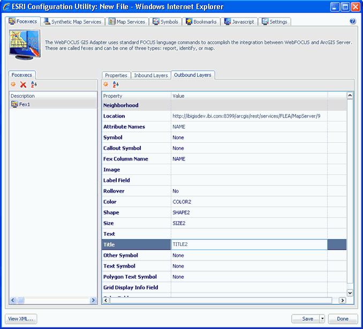Viewport: 363px width, 329px height.
Task: Close the ESRI Configuration Utility window
Action: pyautogui.click(x=356, y=7)
